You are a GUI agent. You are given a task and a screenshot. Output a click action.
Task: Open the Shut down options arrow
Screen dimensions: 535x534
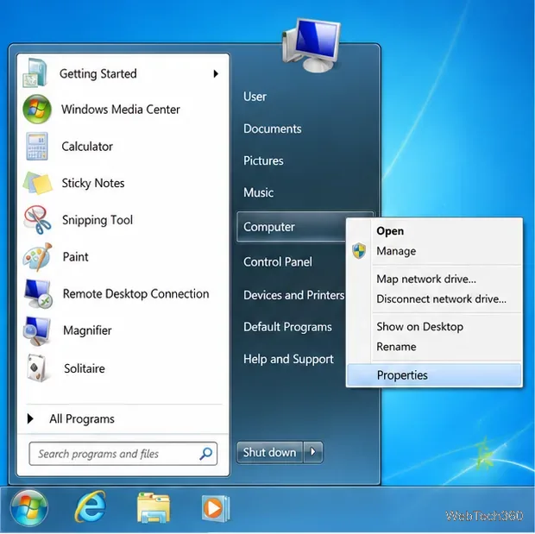(x=313, y=452)
